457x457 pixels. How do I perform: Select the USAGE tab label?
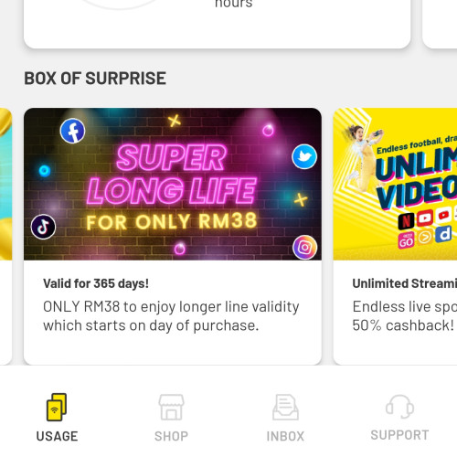pos(57,436)
